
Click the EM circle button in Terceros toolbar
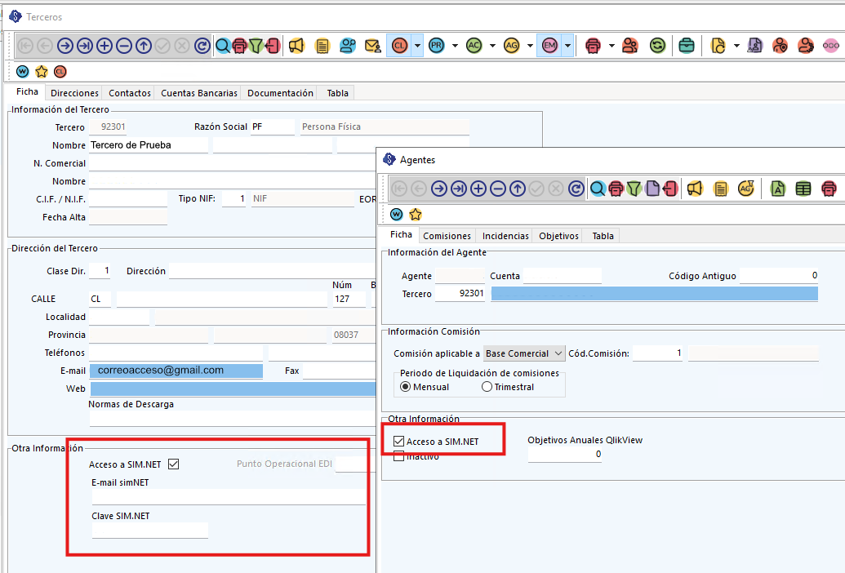click(549, 46)
